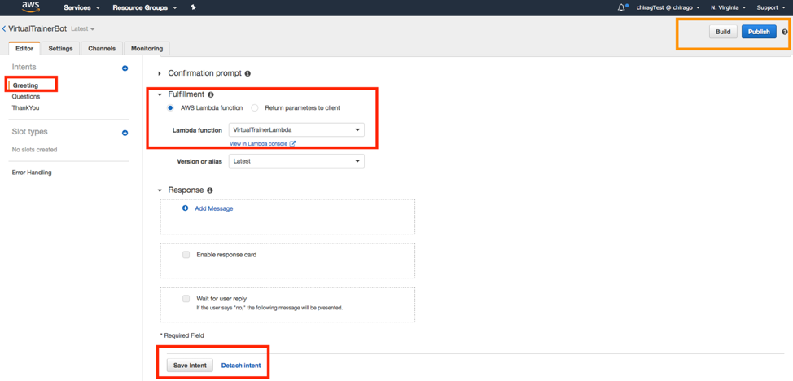Click the Required Field note
The width and height of the screenshot is (793, 381).
[x=182, y=335]
